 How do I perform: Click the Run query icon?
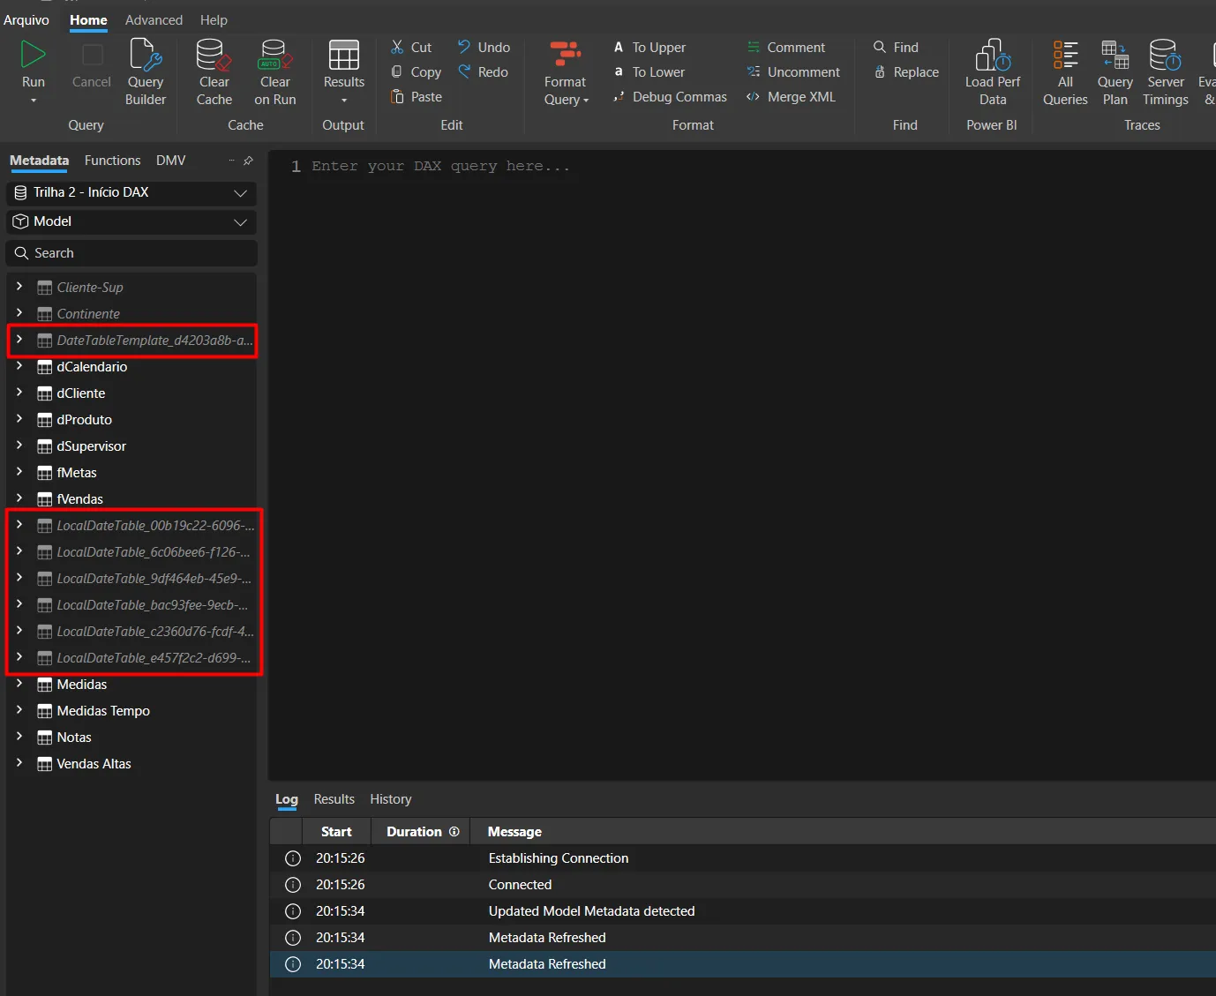coord(33,56)
